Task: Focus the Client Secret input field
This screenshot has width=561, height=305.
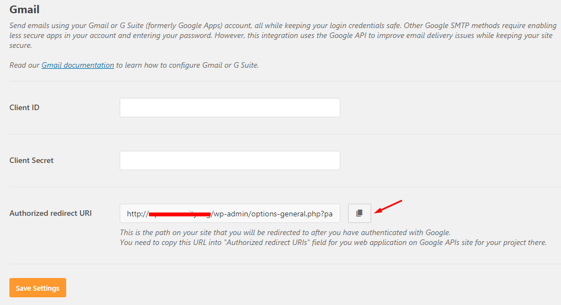Action: pyautogui.click(x=229, y=161)
